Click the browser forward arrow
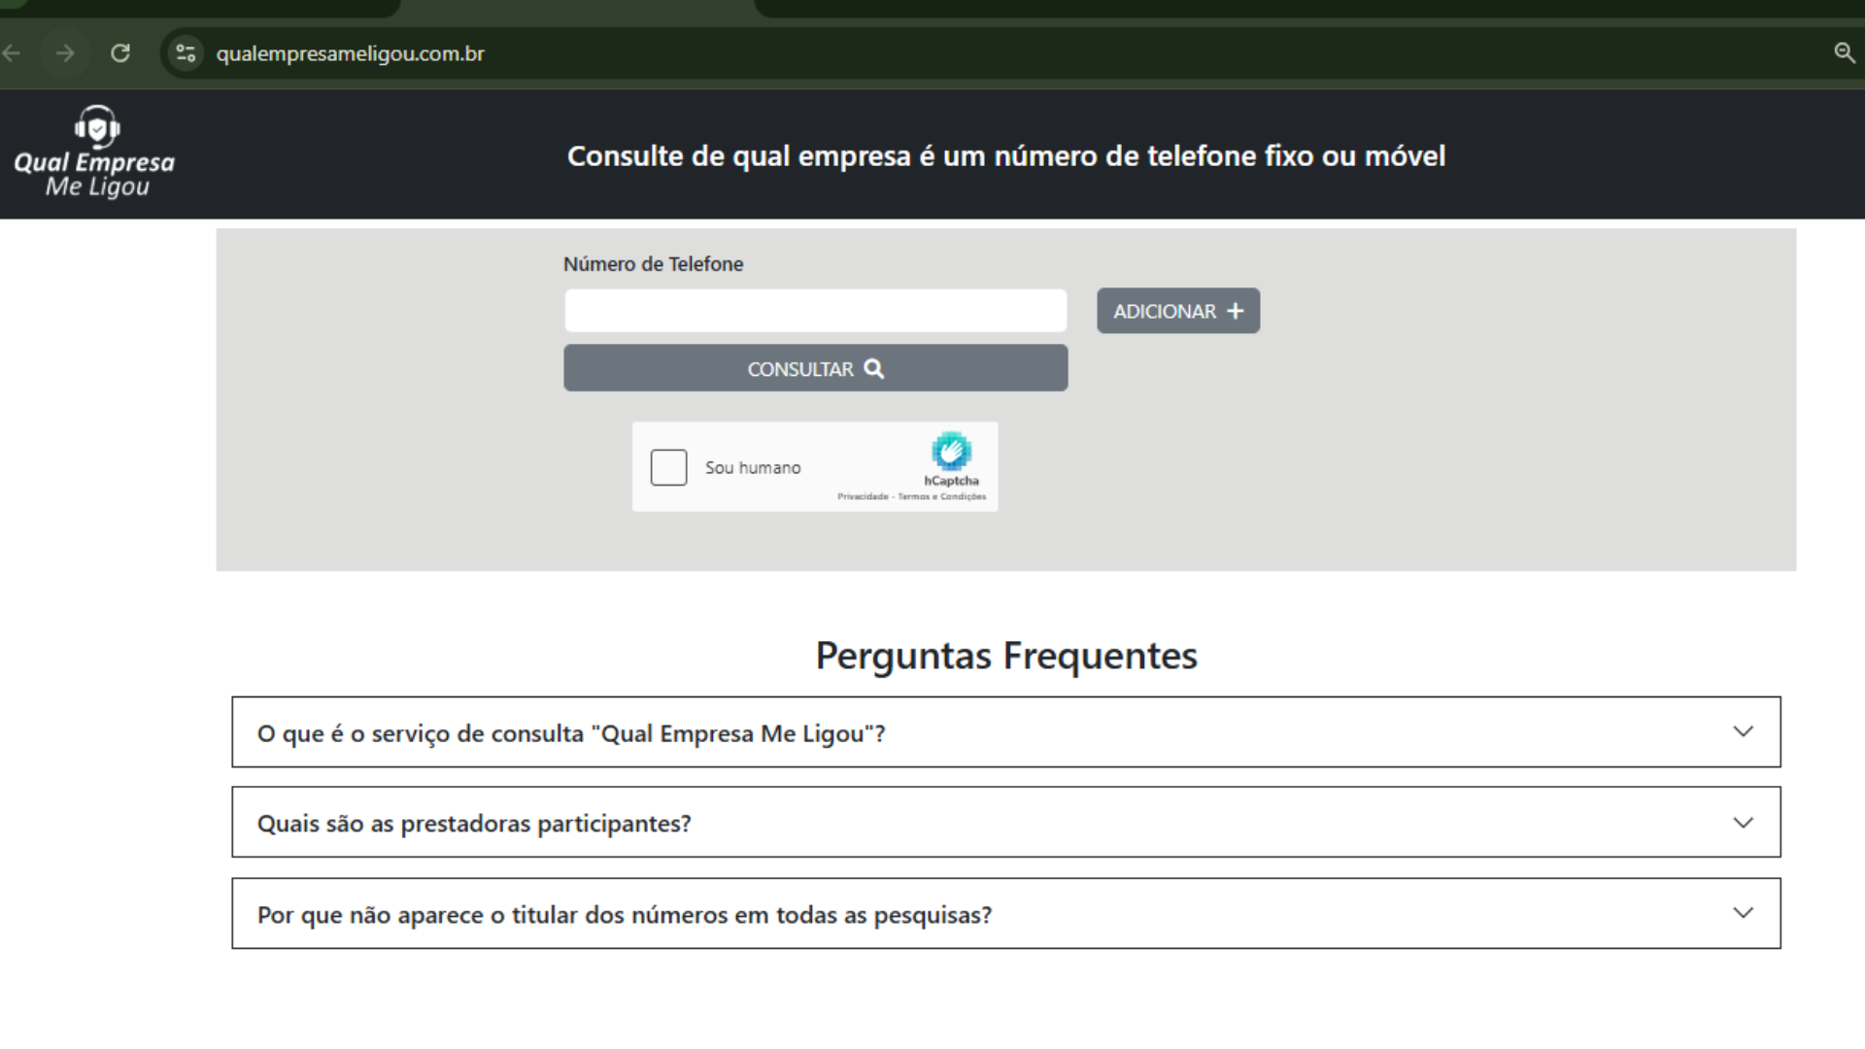Screen dimensions: 1865x1049 [65, 53]
